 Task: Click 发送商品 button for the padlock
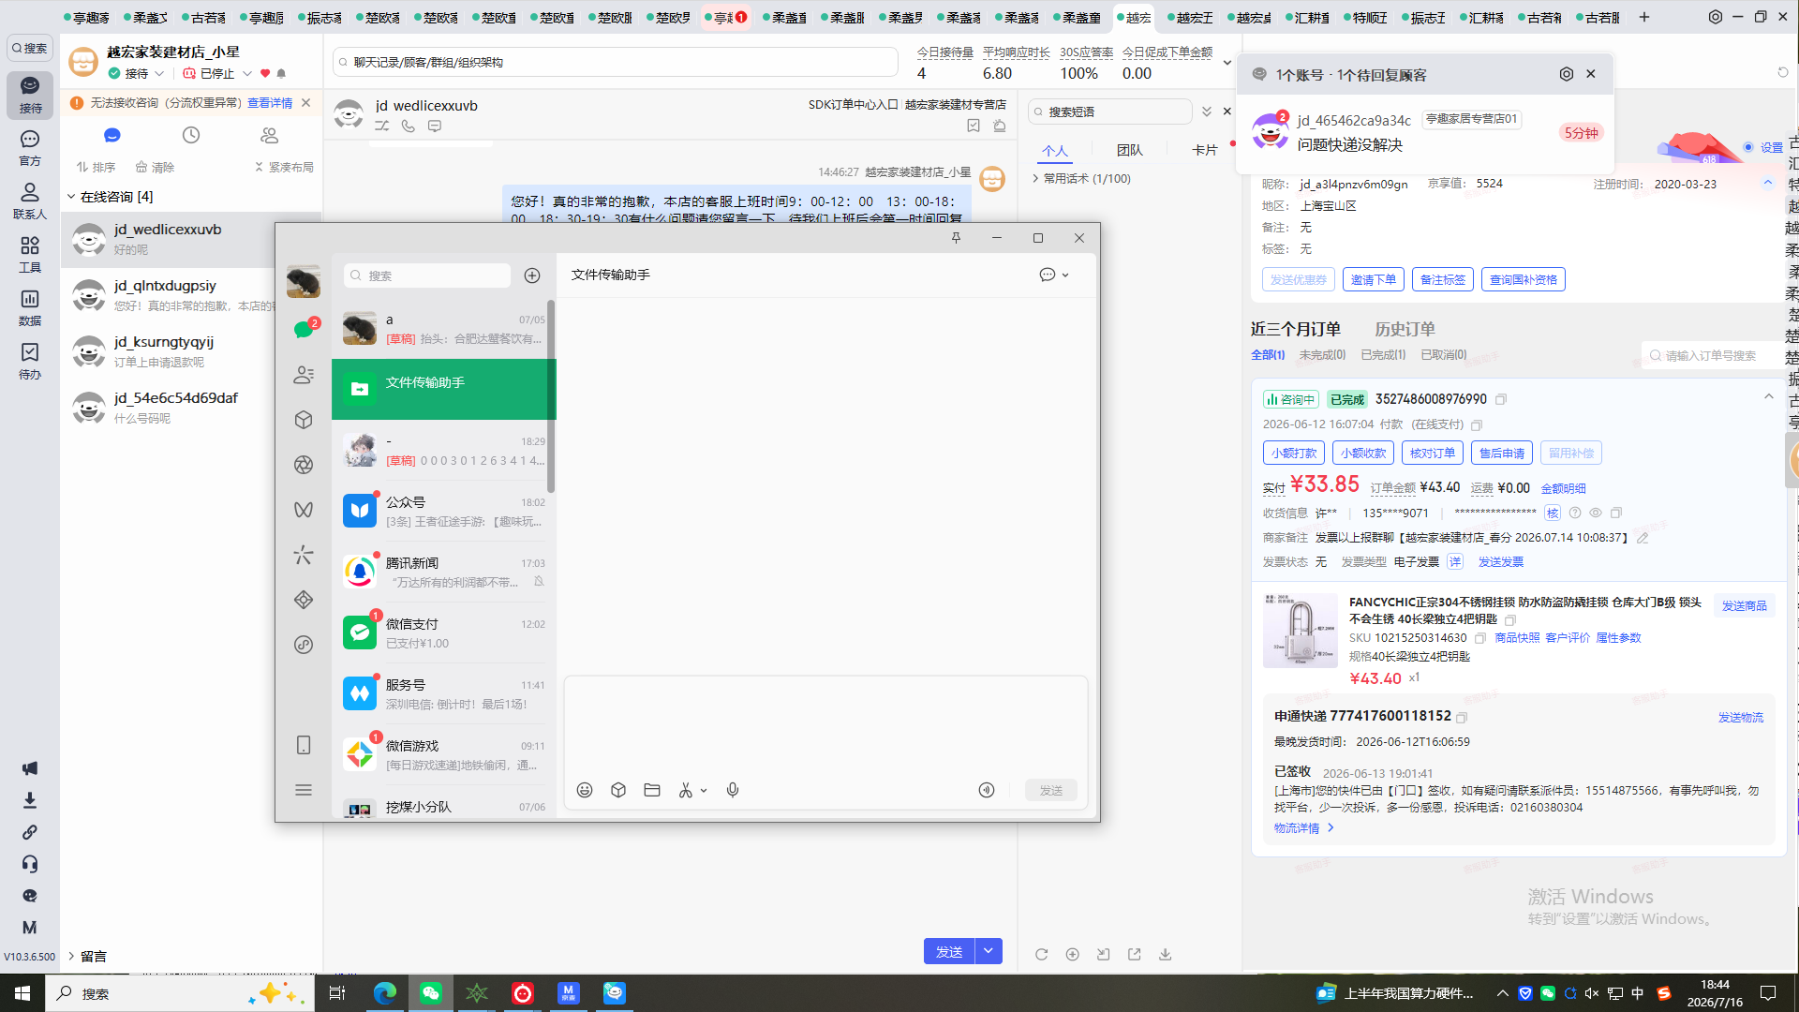pyautogui.click(x=1745, y=605)
